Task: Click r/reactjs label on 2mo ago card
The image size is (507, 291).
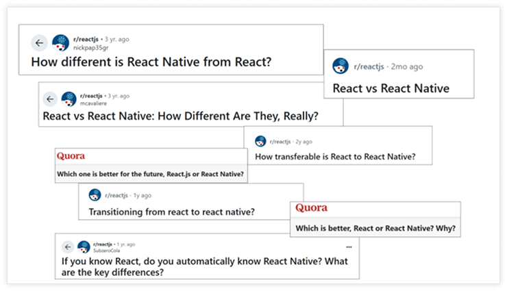Action: pyautogui.click(x=369, y=66)
